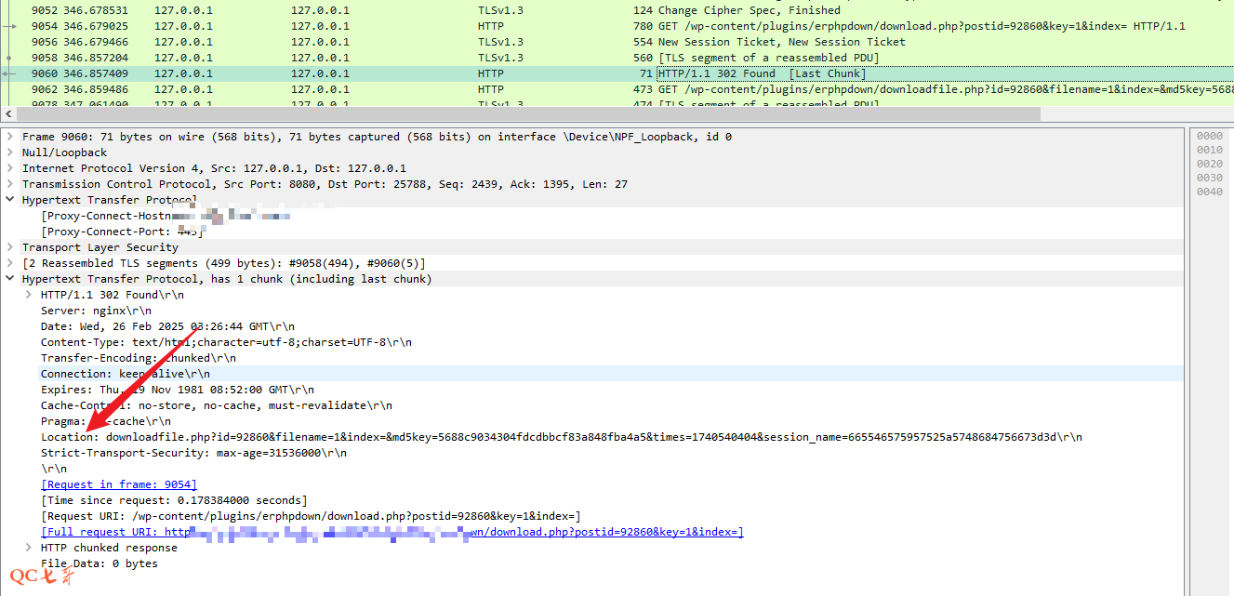Screen dimensions: 1234x596
Task: Expand the HTTP chunked response node
Action: coord(29,548)
